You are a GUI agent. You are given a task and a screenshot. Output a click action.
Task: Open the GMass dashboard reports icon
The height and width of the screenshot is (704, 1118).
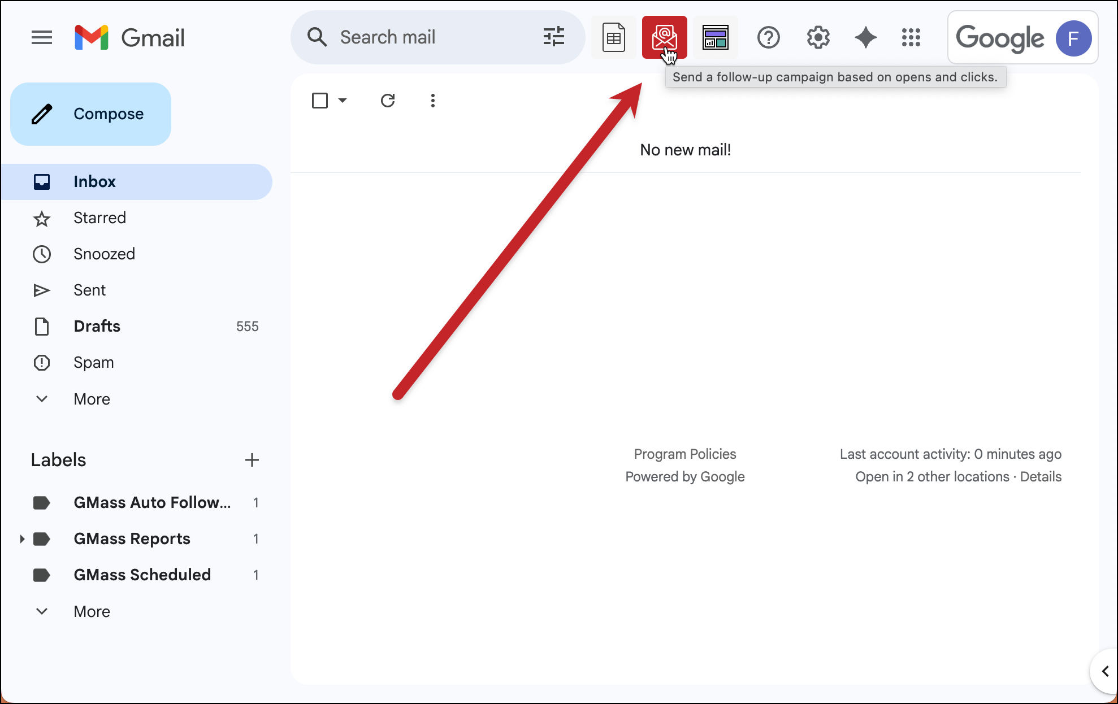click(x=715, y=37)
